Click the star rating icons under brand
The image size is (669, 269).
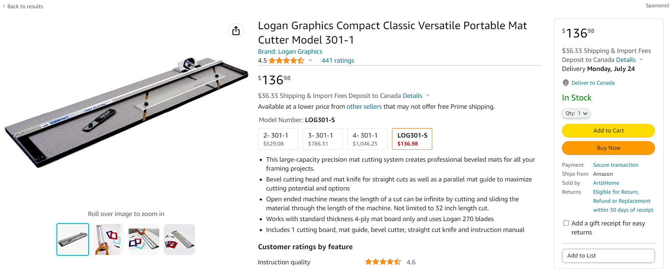coord(286,60)
